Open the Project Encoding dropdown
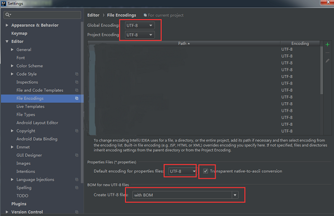This screenshot has width=334, height=216. tap(139, 35)
